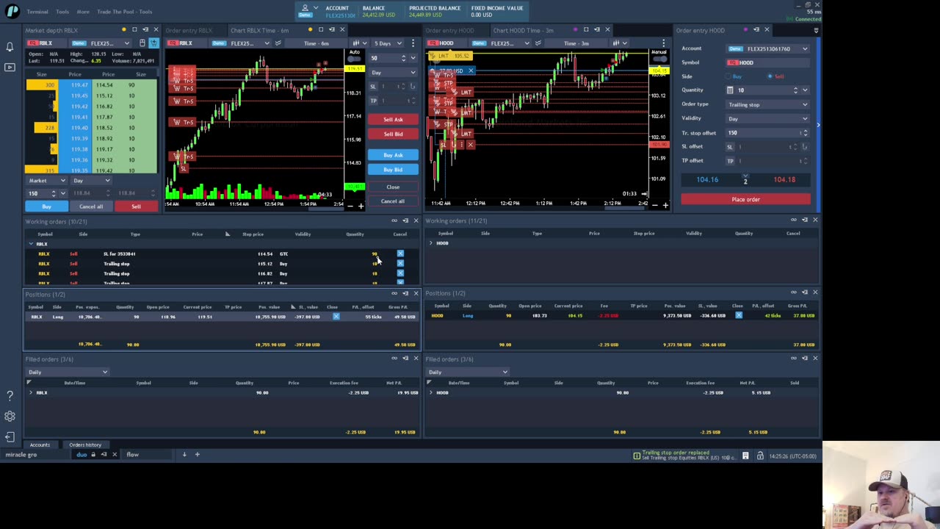Collapse the RBLX group in Working orders
The image size is (940, 529).
(x=31, y=244)
